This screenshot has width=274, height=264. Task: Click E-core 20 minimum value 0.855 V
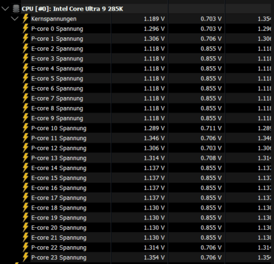tap(211, 228)
